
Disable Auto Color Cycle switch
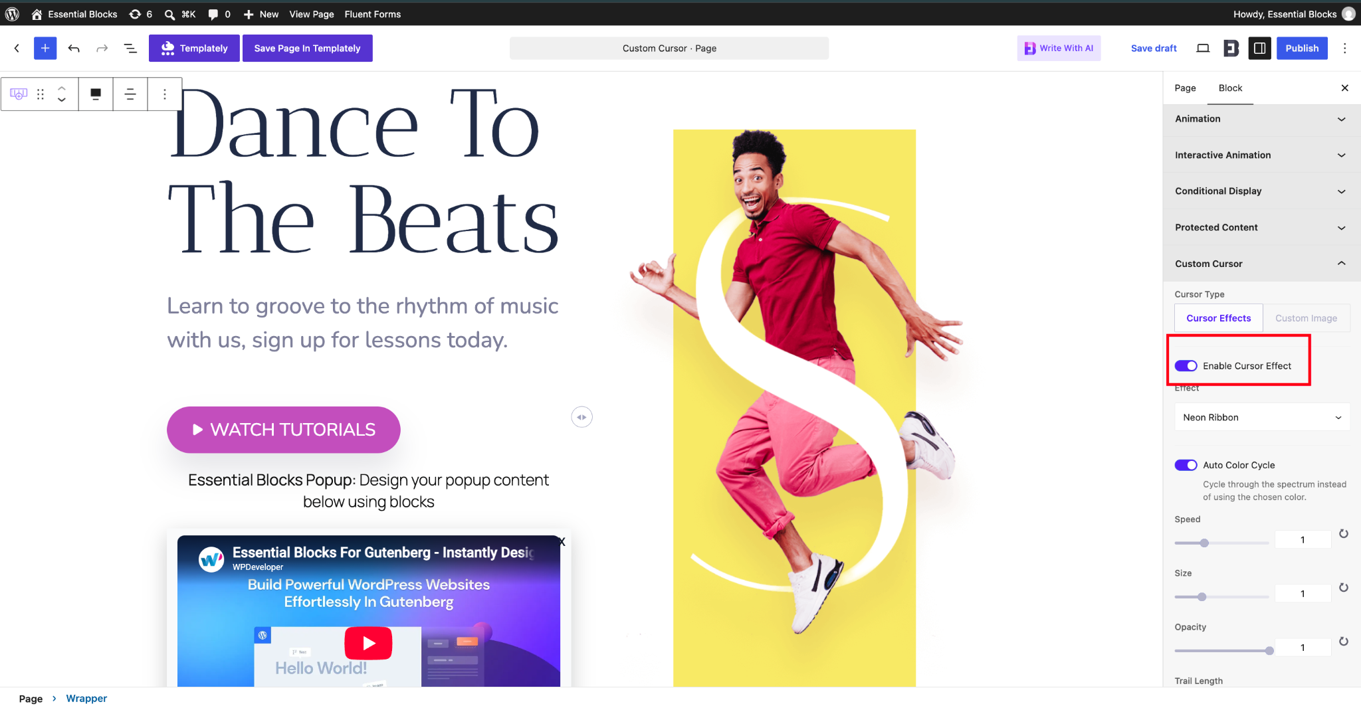1186,465
